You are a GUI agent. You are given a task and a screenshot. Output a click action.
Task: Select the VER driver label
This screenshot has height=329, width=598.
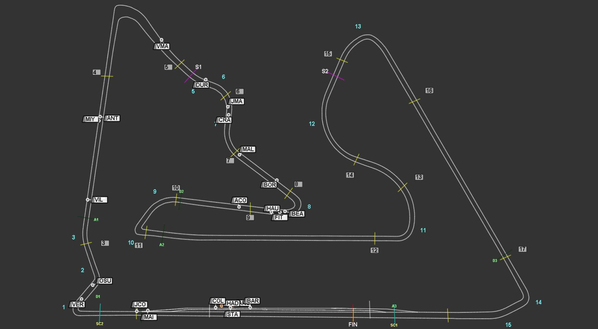(x=77, y=304)
